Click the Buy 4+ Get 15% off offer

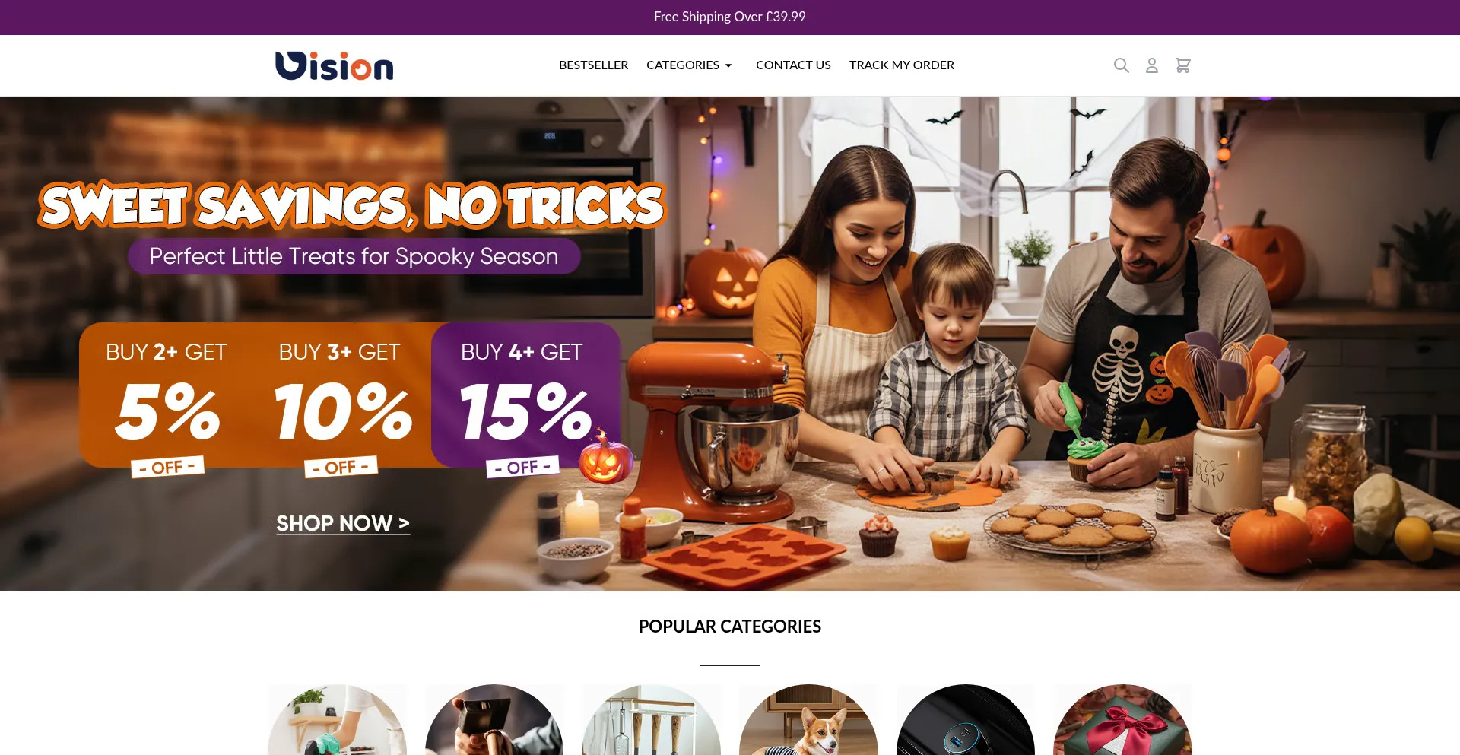[x=525, y=403]
